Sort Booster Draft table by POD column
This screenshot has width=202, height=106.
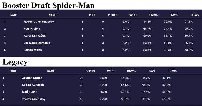pyautogui.click(x=92, y=15)
